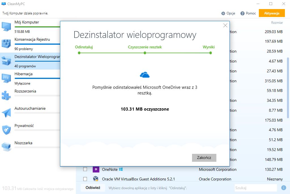Click the Twój Komputer działa poprawnie status
The image size is (290, 194).
[x=25, y=13]
